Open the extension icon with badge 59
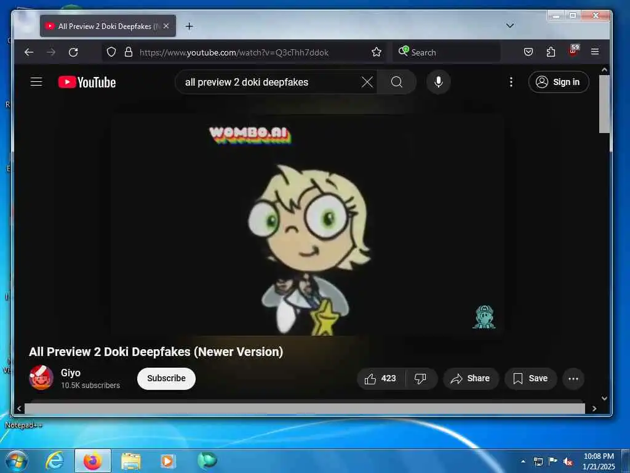 (574, 51)
